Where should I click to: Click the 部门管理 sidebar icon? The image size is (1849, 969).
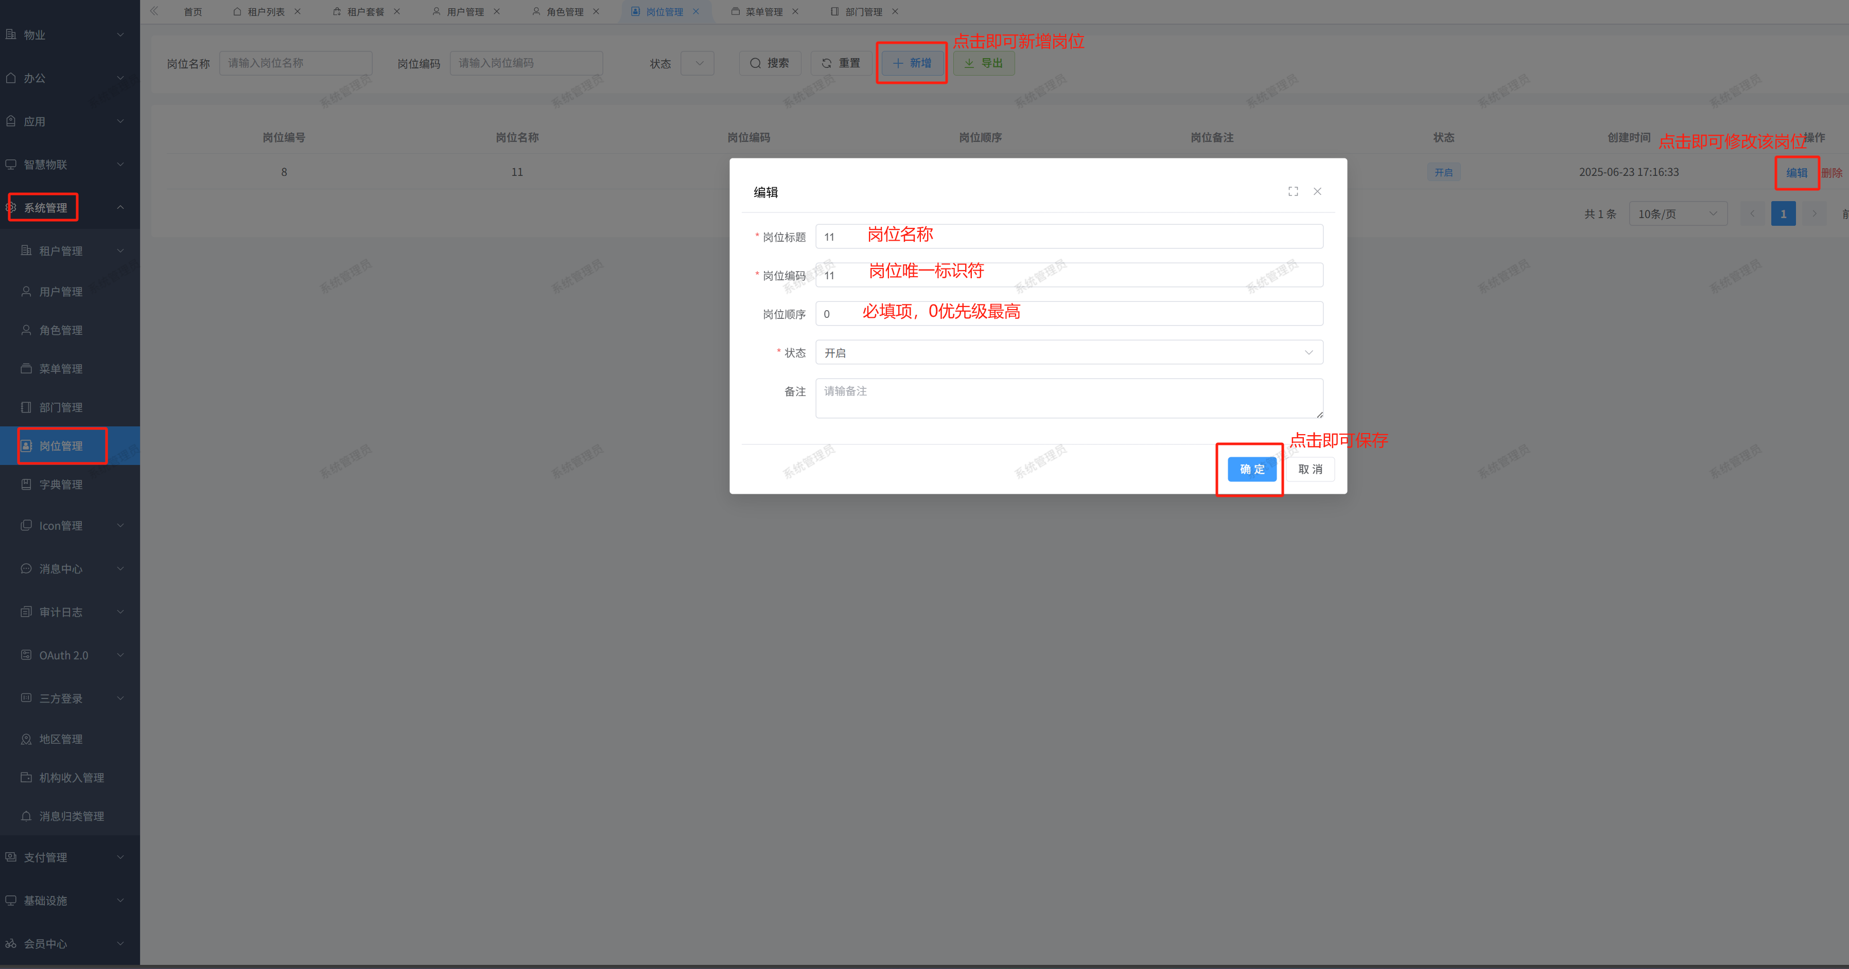tap(27, 407)
